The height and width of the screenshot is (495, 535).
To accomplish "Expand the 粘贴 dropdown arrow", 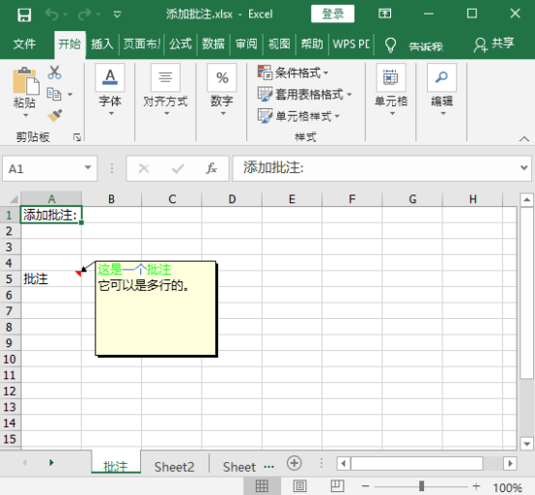I will 25,115.
